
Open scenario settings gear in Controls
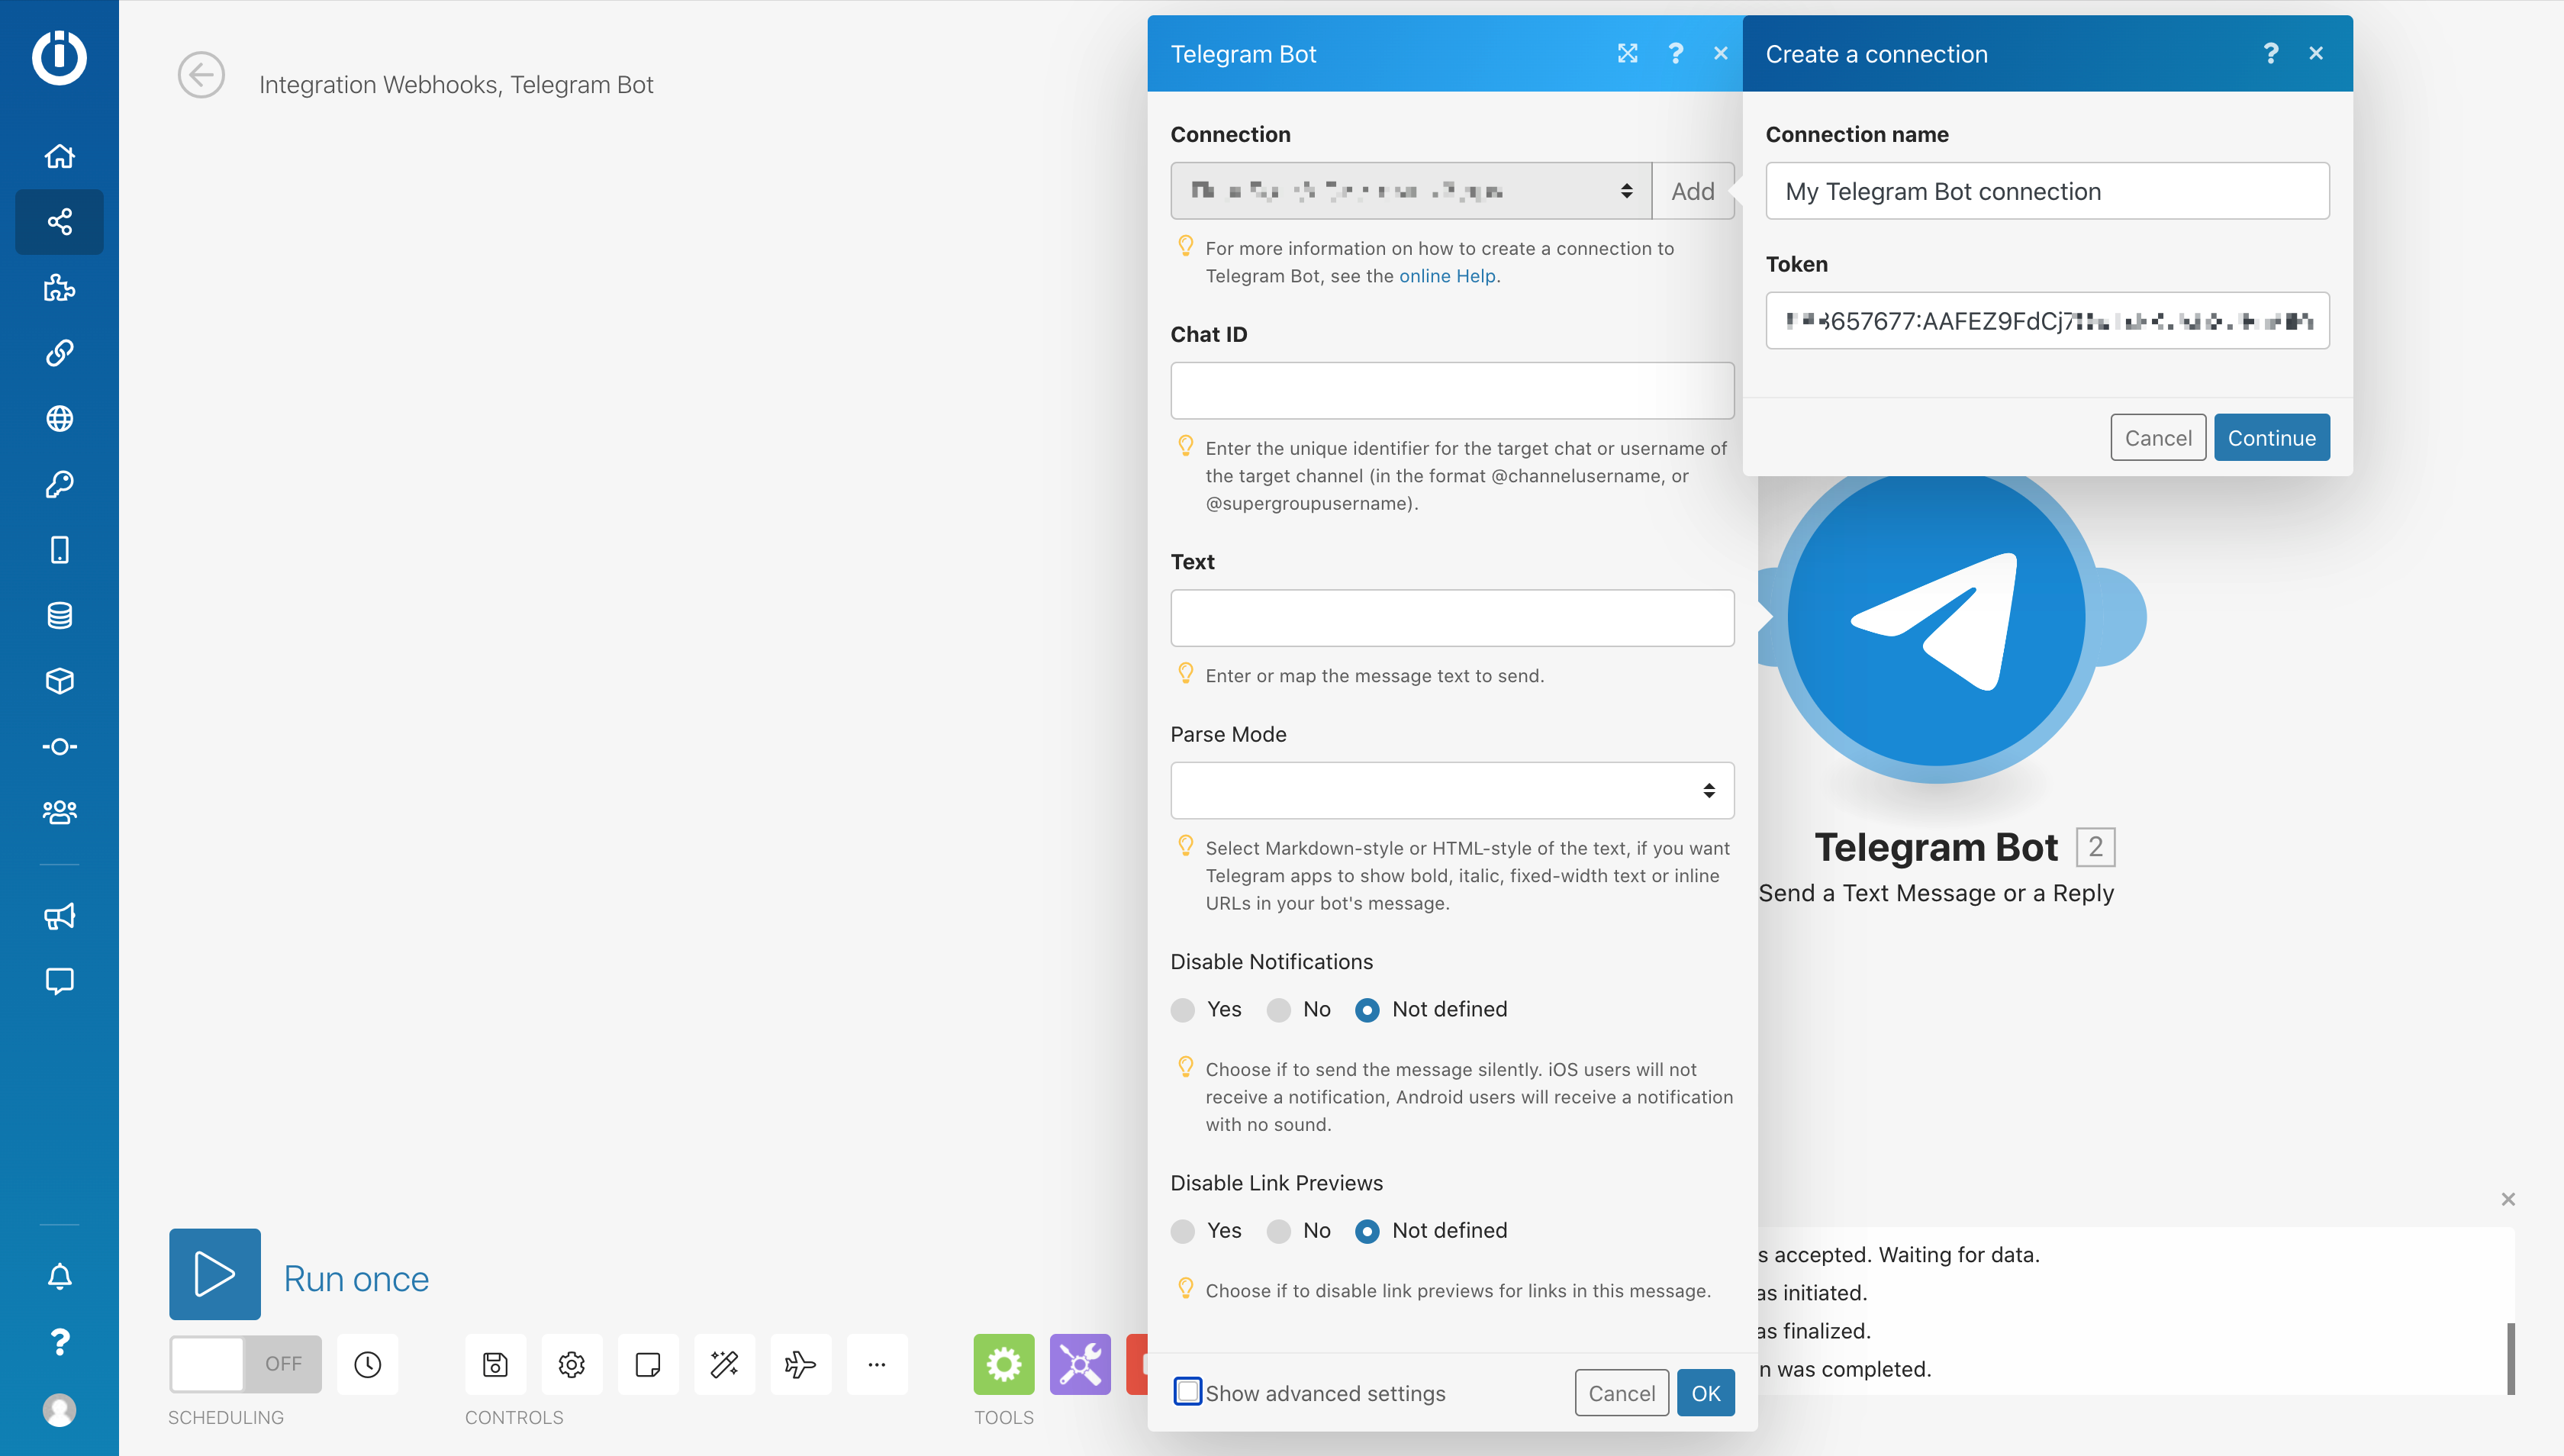tap(571, 1364)
